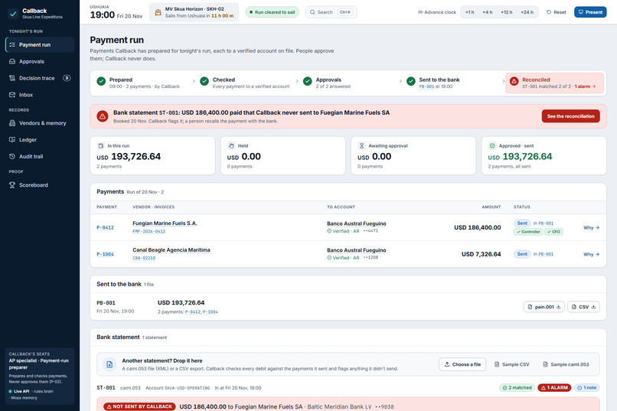This screenshot has height=411, width=617.
Task: Open Scoreboard under Proof
Action: (40, 185)
